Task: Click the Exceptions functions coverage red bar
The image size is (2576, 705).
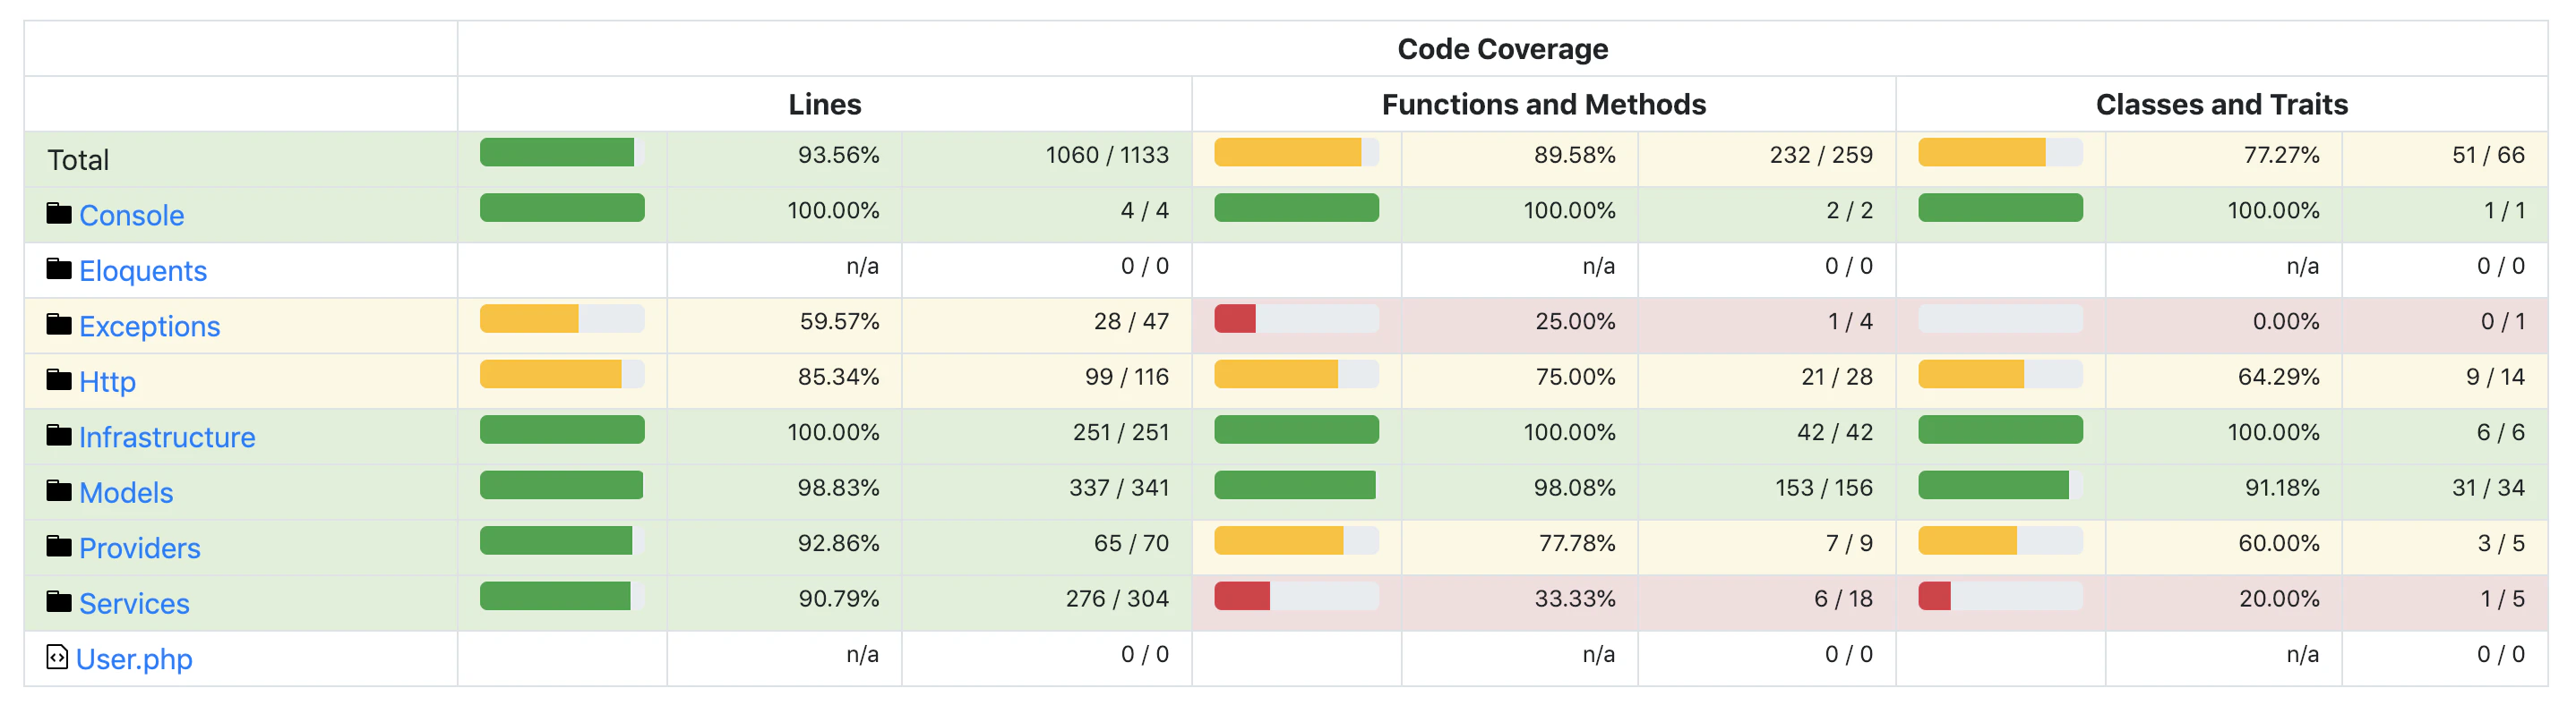Action: (x=1235, y=319)
